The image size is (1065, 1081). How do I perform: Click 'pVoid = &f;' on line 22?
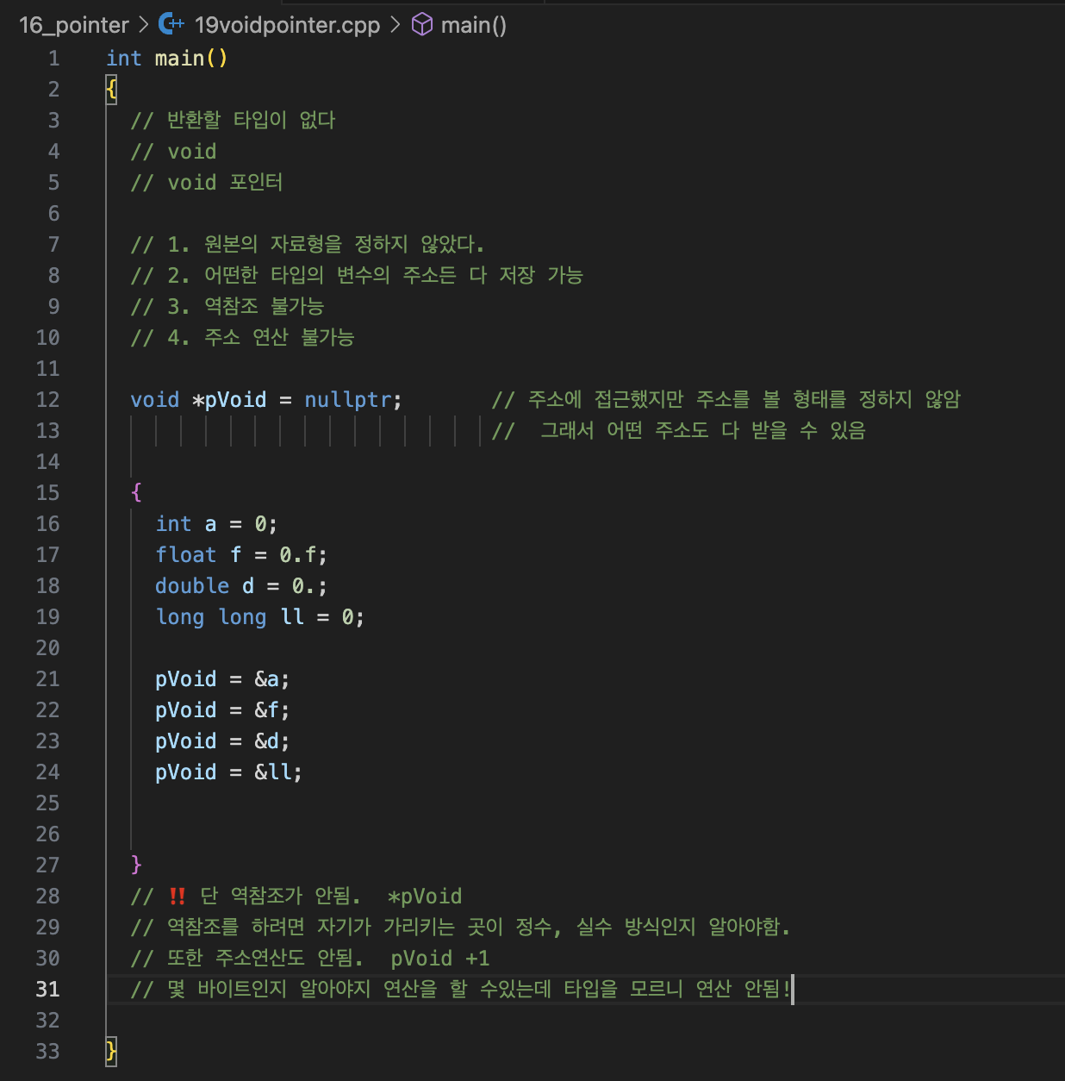click(x=222, y=710)
